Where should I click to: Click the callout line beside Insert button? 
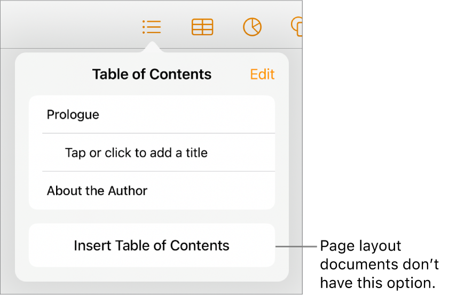(x=297, y=246)
